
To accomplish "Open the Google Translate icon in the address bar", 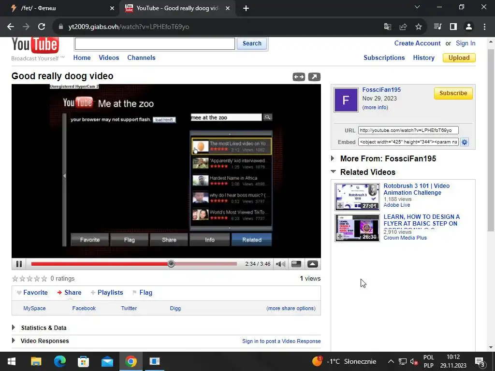I will click(388, 27).
